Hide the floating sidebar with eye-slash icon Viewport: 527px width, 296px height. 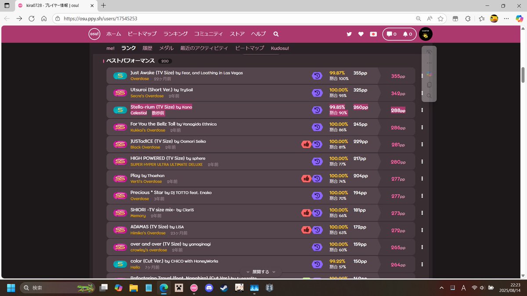429,52
